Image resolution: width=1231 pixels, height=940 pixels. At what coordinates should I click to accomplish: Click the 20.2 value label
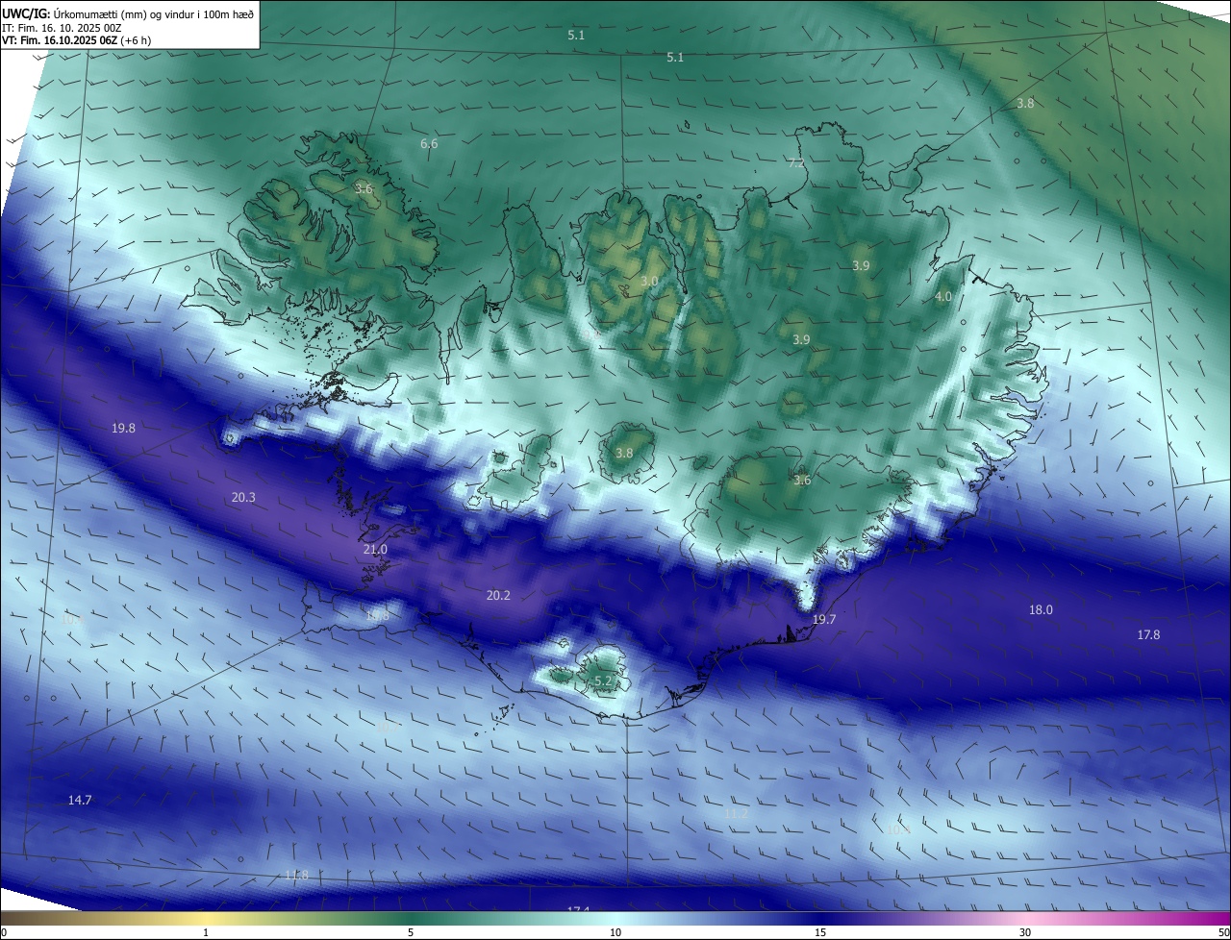click(x=498, y=596)
